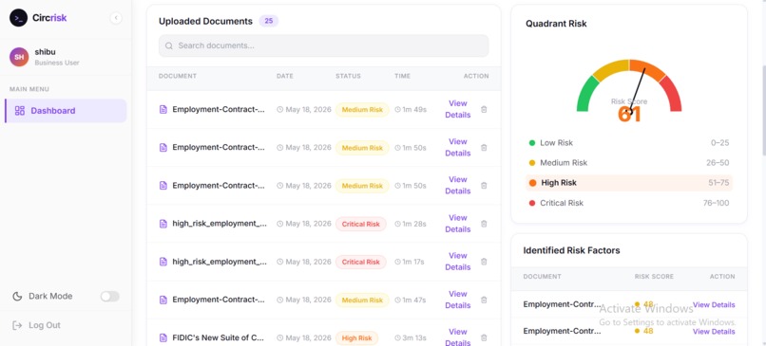This screenshot has width=766, height=346.
Task: Open the Dashboard menu item
Action: (66, 111)
